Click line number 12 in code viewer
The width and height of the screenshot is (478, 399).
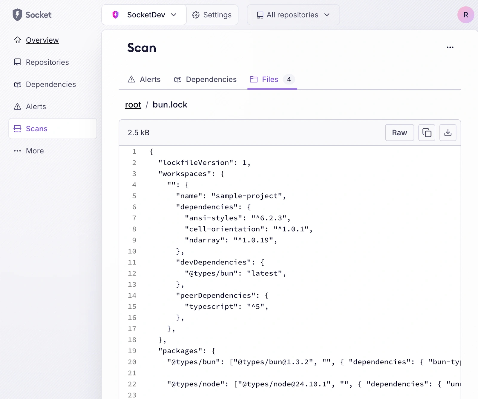pyautogui.click(x=132, y=273)
